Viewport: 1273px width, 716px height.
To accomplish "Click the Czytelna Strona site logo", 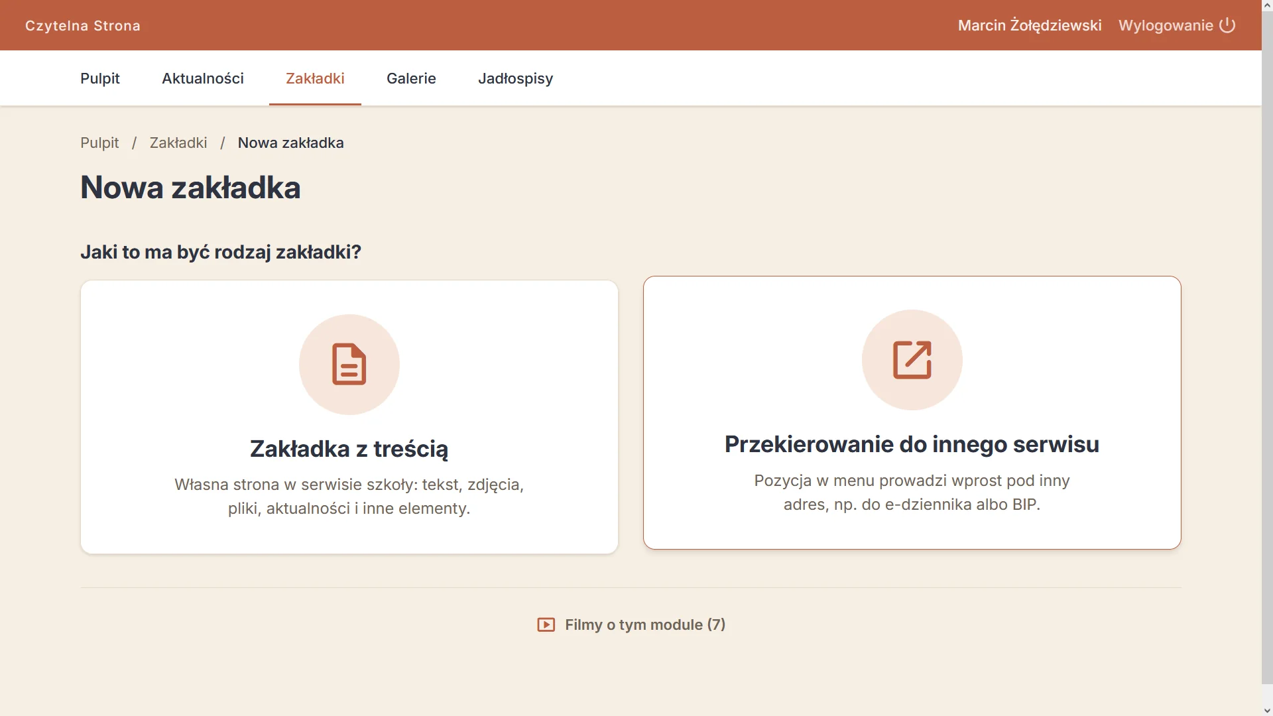I will tap(83, 25).
